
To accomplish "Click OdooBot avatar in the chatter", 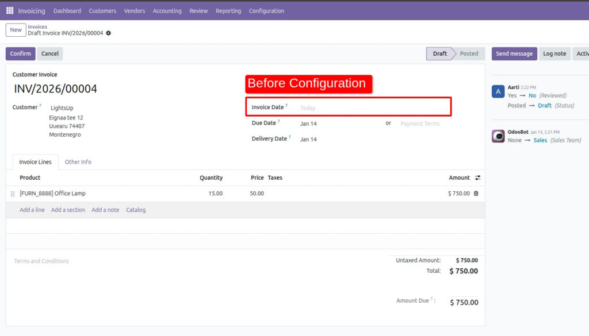I will (498, 136).
